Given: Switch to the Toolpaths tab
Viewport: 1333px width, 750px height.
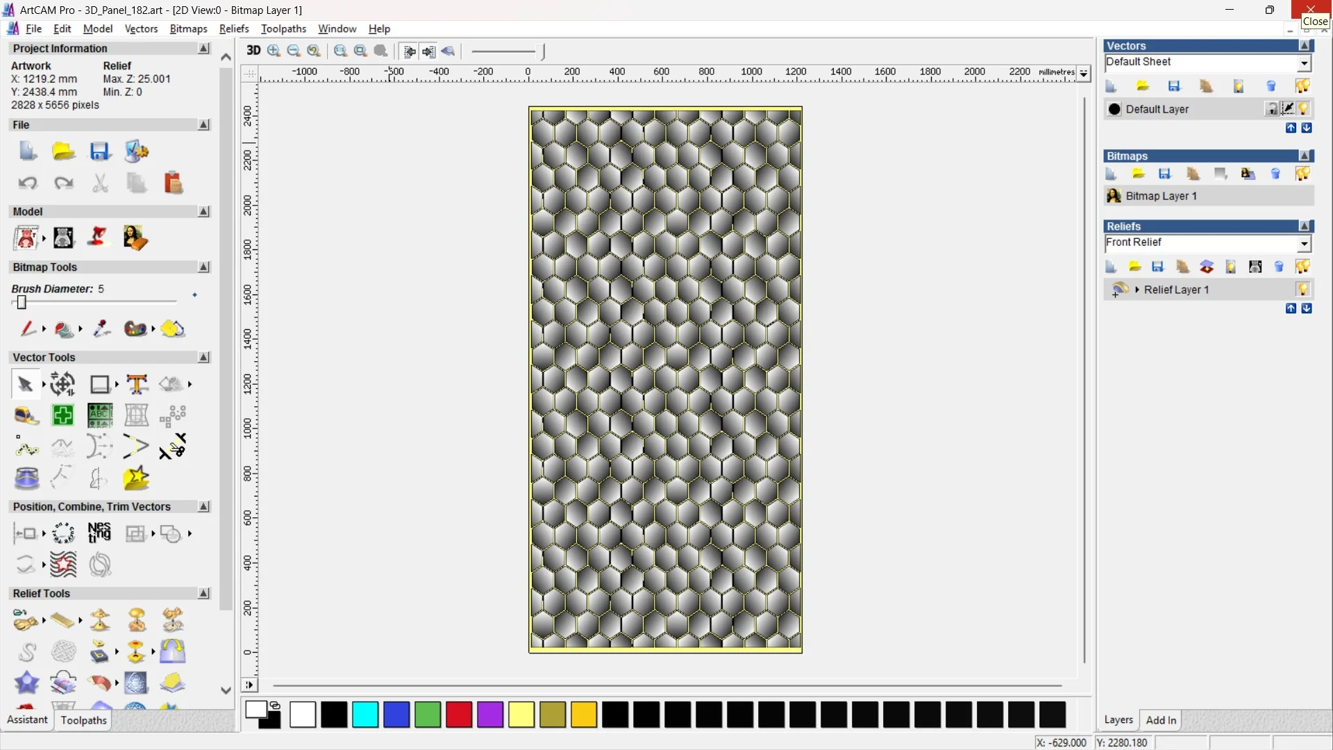Looking at the screenshot, I should pyautogui.click(x=83, y=720).
